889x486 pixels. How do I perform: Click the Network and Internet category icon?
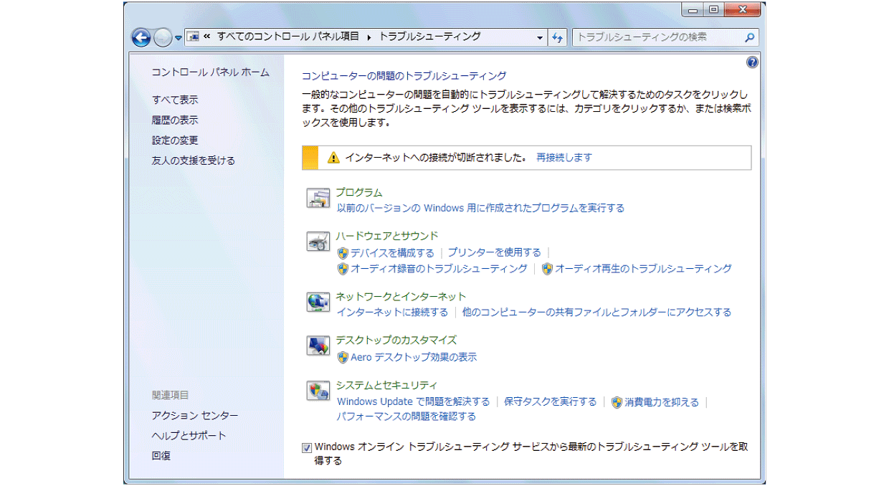[x=318, y=302]
